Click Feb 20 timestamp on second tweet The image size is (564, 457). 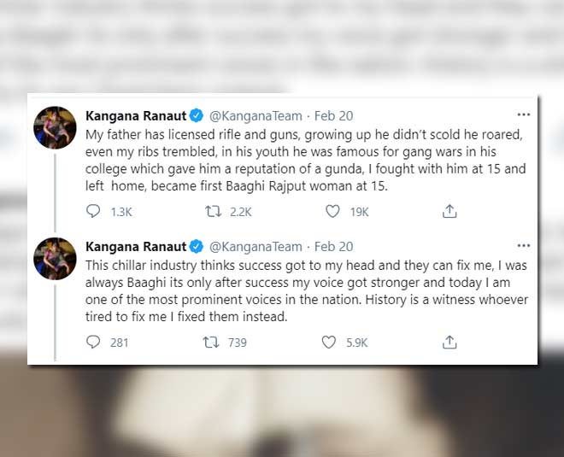(x=334, y=247)
